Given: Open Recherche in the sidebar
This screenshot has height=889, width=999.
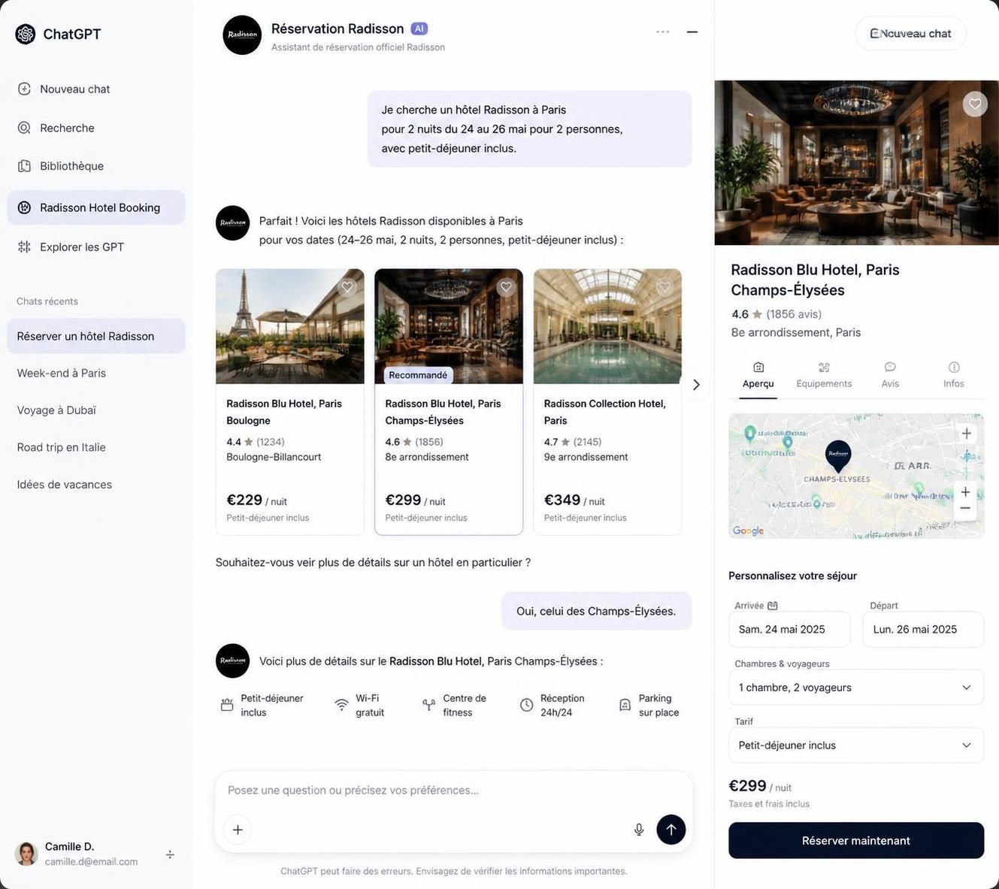Looking at the screenshot, I should 96,128.
